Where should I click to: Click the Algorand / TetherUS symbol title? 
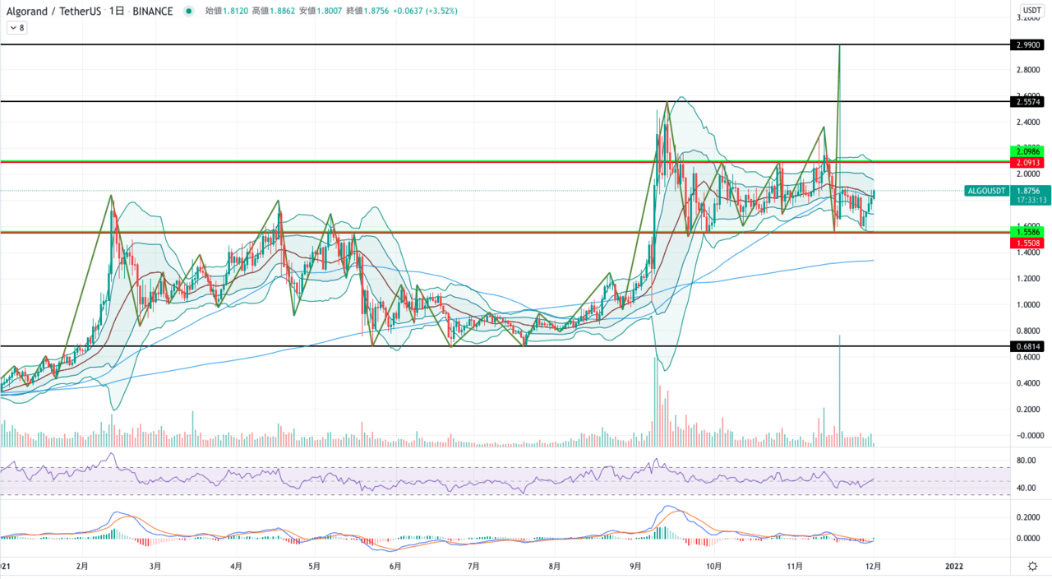pyautogui.click(x=53, y=12)
